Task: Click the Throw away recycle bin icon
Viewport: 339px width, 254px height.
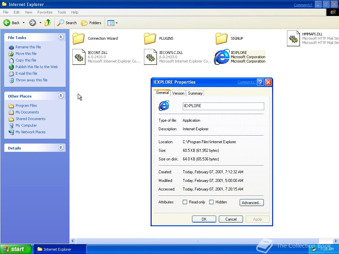Action: point(11,80)
